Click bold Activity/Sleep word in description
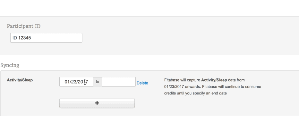The height and width of the screenshot is (116, 299). 214,80
